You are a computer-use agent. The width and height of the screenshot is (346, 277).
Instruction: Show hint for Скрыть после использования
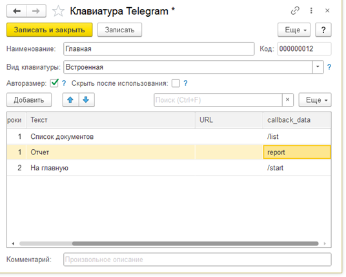point(185,83)
